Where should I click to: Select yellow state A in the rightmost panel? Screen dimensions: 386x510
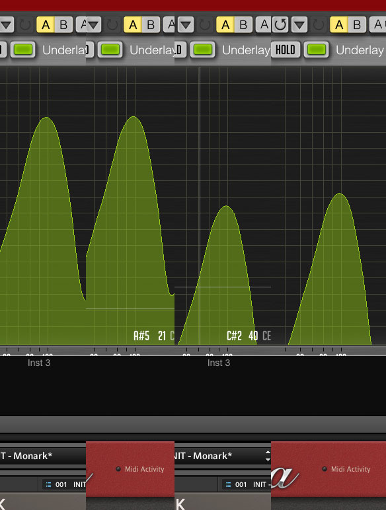point(339,24)
